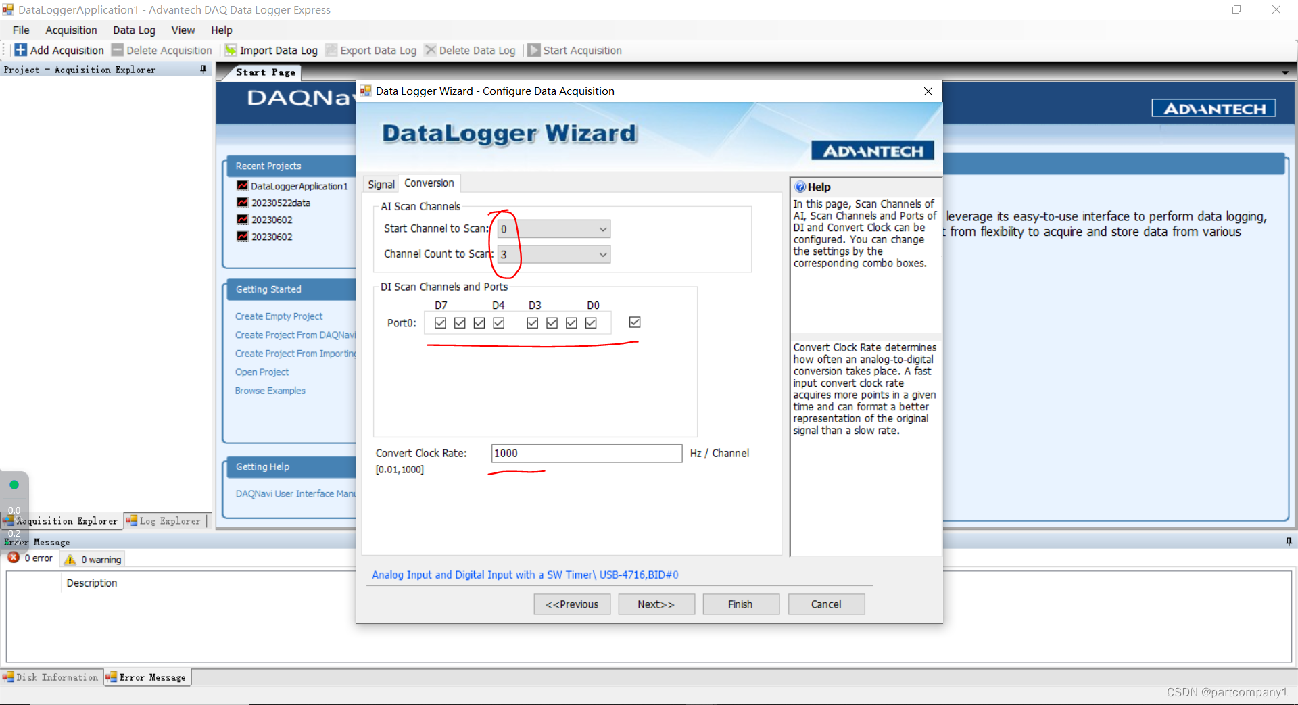Click the Delete Acquisition toolbar icon
This screenshot has height=705, width=1298.
(118, 50)
